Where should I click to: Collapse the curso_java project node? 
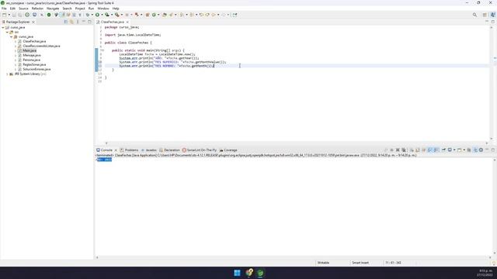point(3,28)
